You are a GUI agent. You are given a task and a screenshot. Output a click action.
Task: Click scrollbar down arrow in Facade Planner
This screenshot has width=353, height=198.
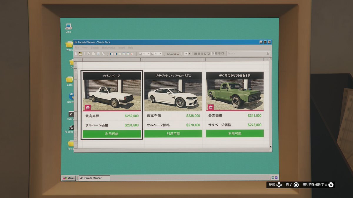click(270, 146)
